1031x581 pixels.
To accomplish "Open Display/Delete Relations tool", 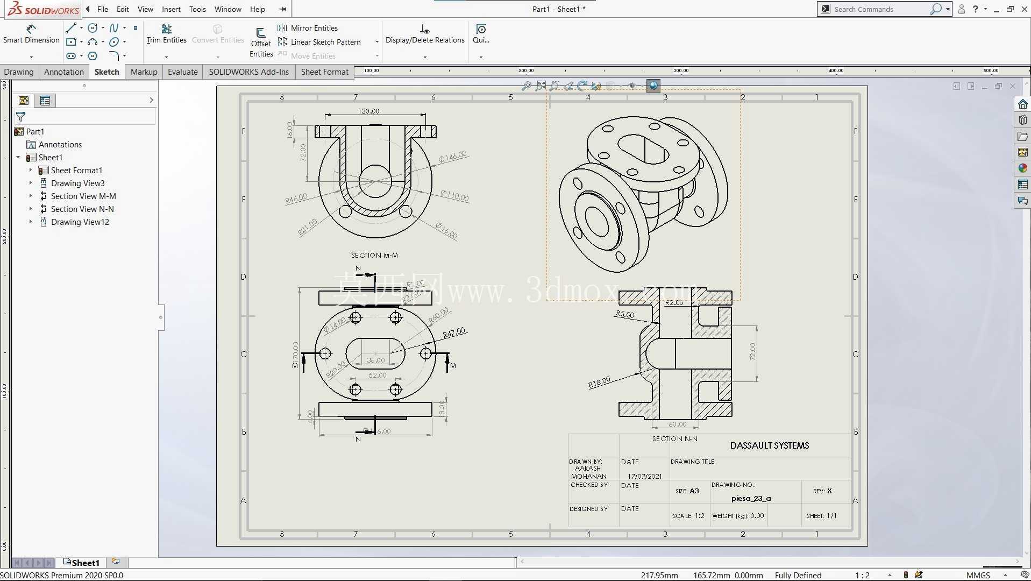I will pos(425,33).
